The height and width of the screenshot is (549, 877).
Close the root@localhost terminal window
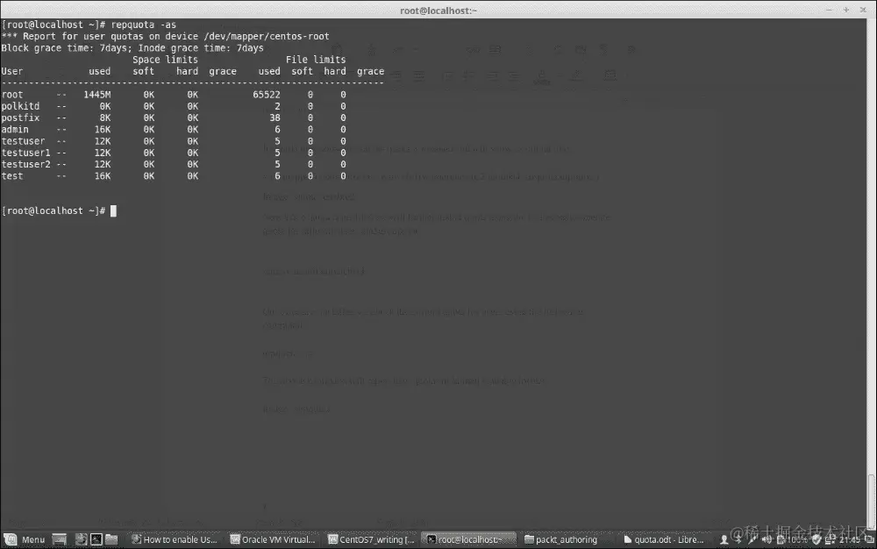click(863, 10)
